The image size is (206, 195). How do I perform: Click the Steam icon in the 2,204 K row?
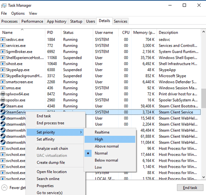point(3,124)
